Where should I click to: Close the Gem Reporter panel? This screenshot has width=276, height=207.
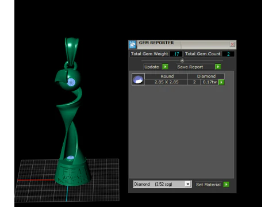232,44
